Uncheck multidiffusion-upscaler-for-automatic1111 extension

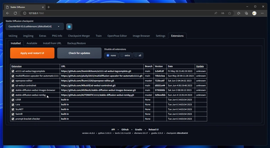pyautogui.click(x=13, y=76)
